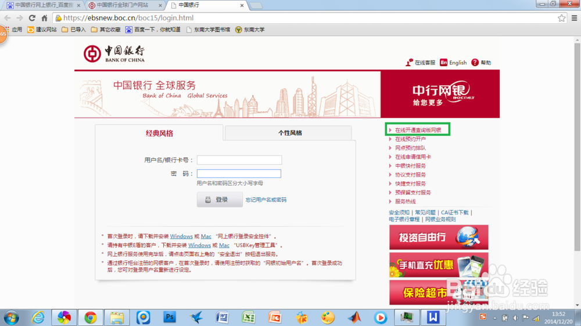Open a new browser tab
The height and width of the screenshot is (326, 581).
coord(256,6)
